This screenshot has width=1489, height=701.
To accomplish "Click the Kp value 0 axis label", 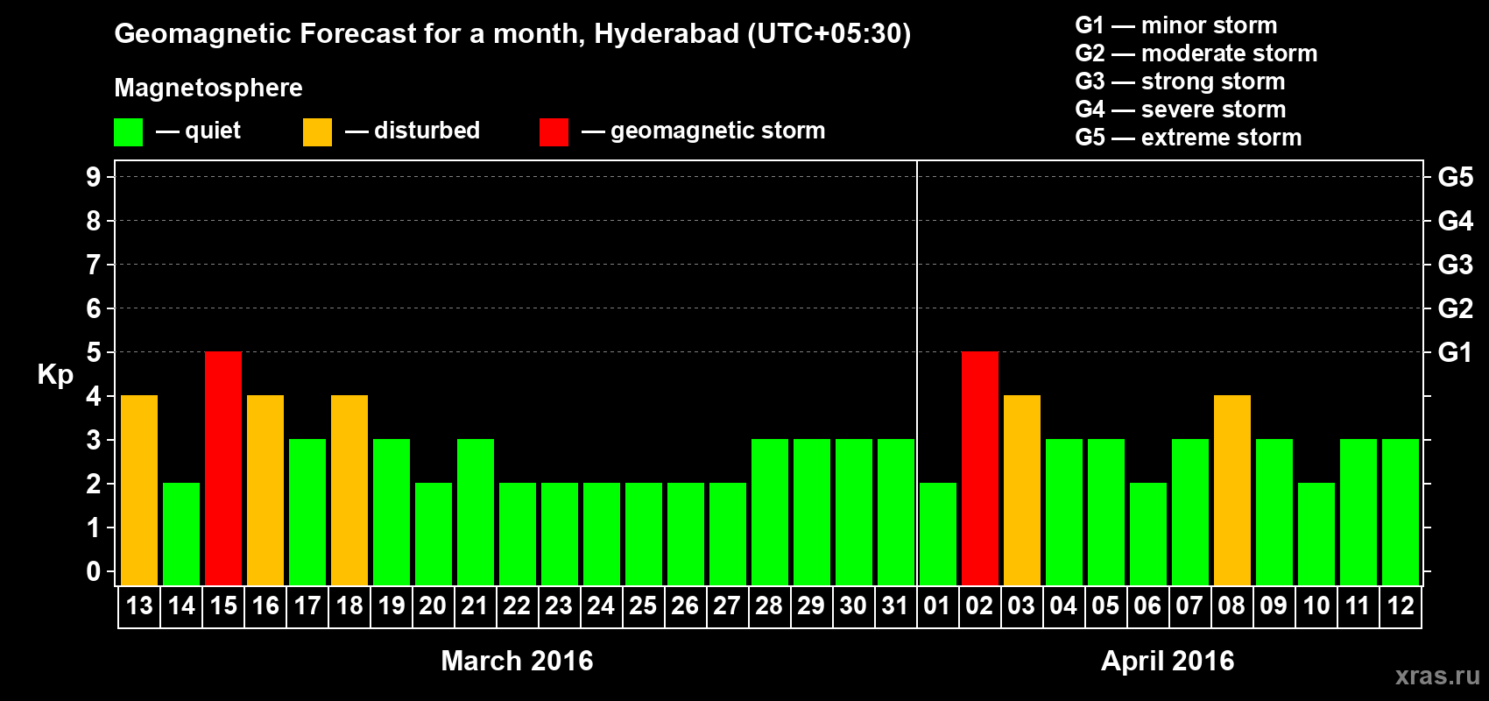I will [94, 571].
